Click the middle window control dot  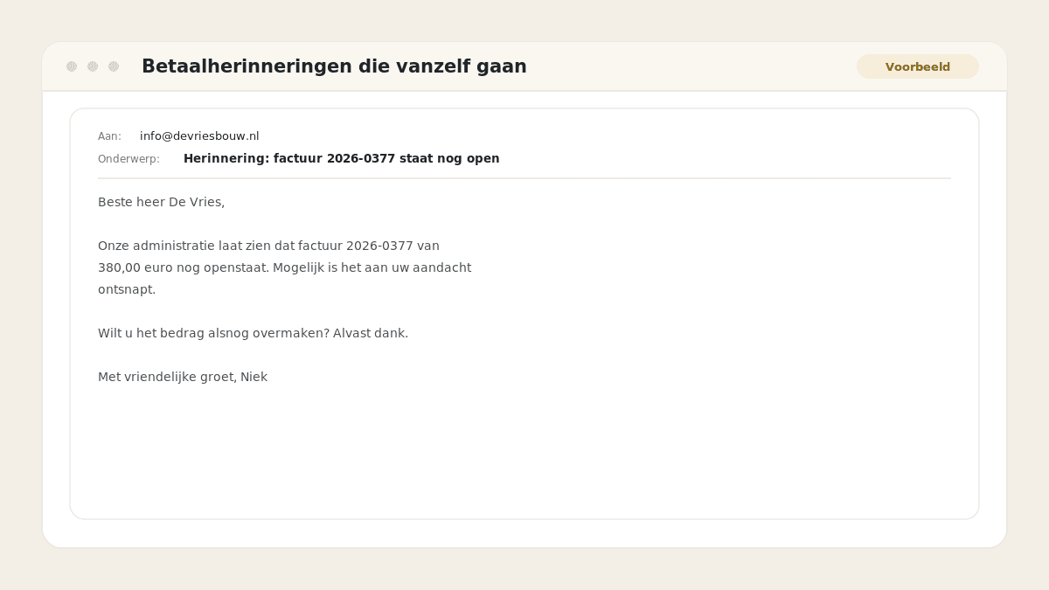click(93, 66)
